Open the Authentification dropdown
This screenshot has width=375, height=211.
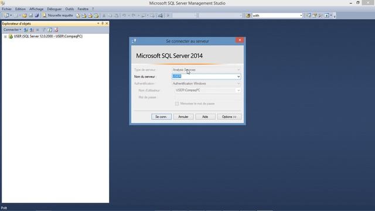(x=238, y=83)
